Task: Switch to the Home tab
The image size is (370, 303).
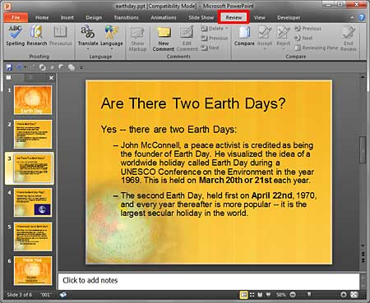Action: [x=42, y=17]
